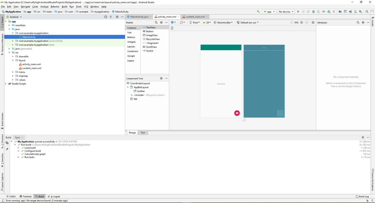This screenshot has height=203, width=375.
Task: Open the profiler gauge icon in the toolbar
Action: coord(323,12)
